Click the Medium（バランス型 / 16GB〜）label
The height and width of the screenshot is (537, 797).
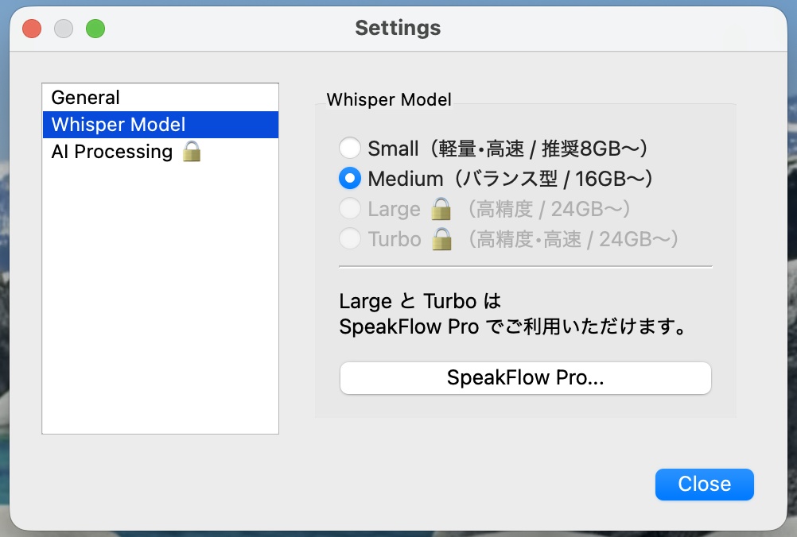point(511,179)
